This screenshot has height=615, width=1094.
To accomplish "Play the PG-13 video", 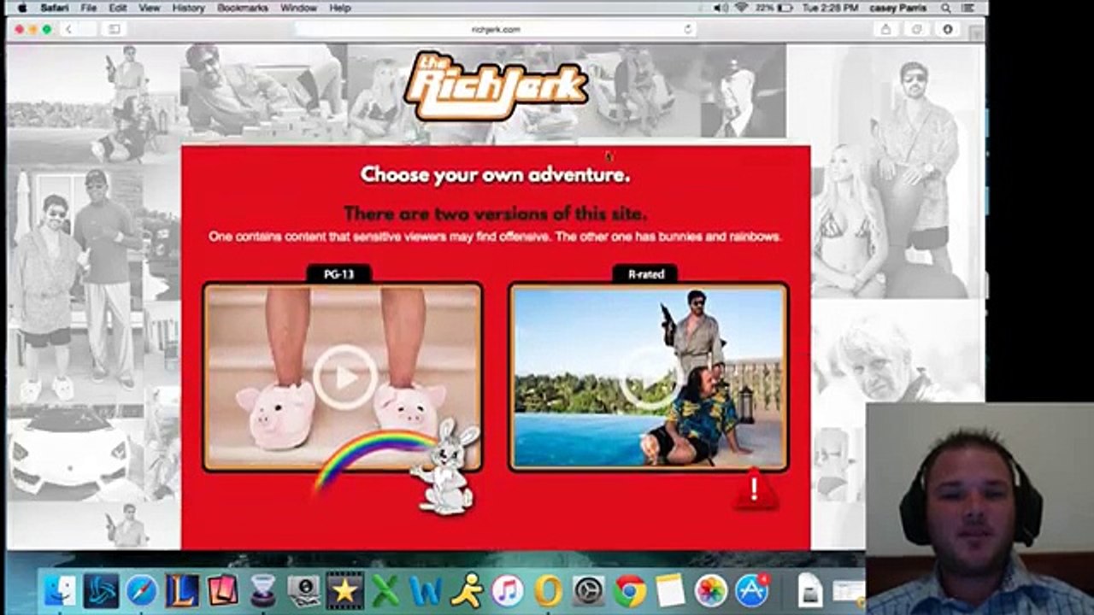I will [344, 377].
